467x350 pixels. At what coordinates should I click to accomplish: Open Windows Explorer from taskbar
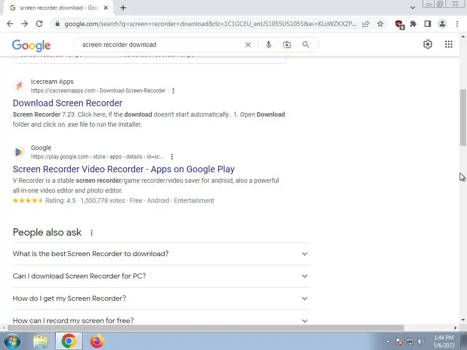(41, 341)
